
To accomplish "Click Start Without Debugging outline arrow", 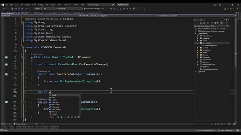I will point(103,9).
